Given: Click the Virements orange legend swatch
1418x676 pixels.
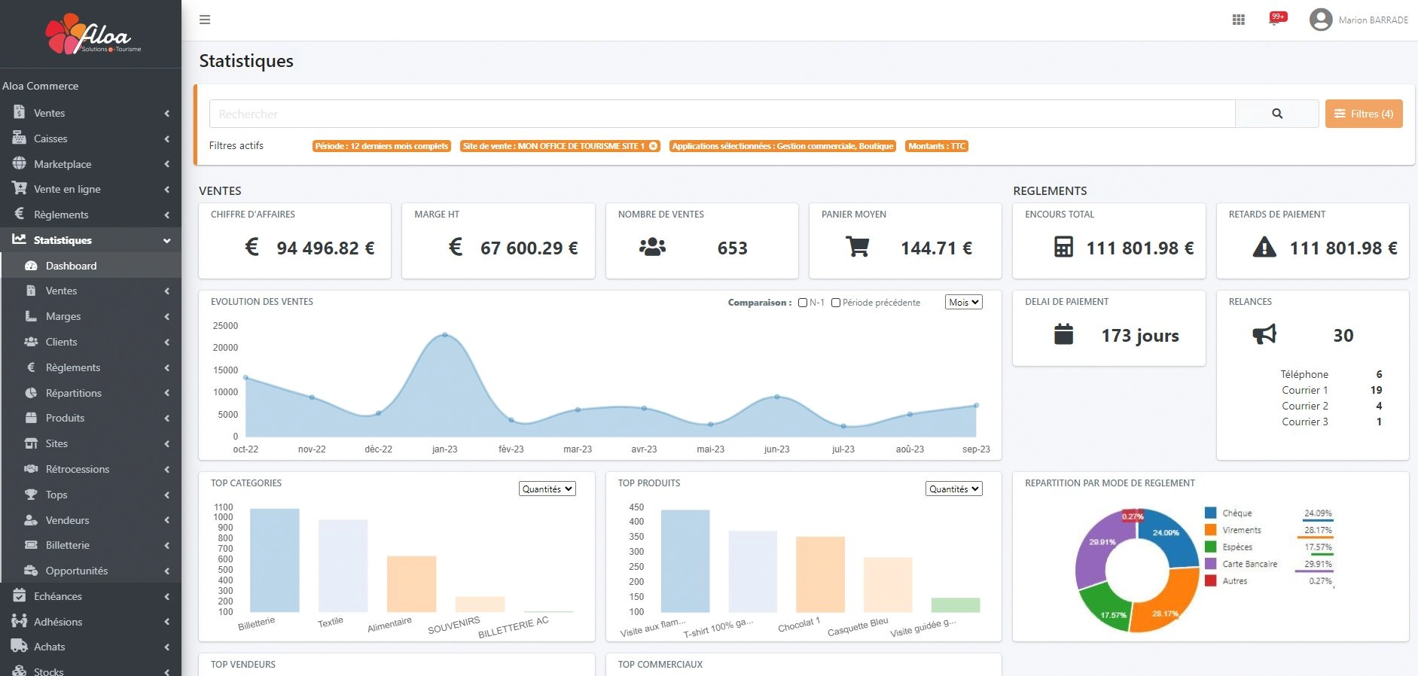Looking at the screenshot, I should click(x=1211, y=530).
